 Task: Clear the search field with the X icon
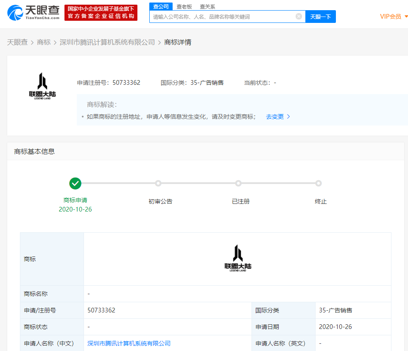click(x=299, y=17)
